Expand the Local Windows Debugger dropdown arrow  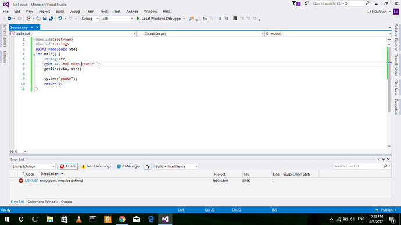pos(184,19)
